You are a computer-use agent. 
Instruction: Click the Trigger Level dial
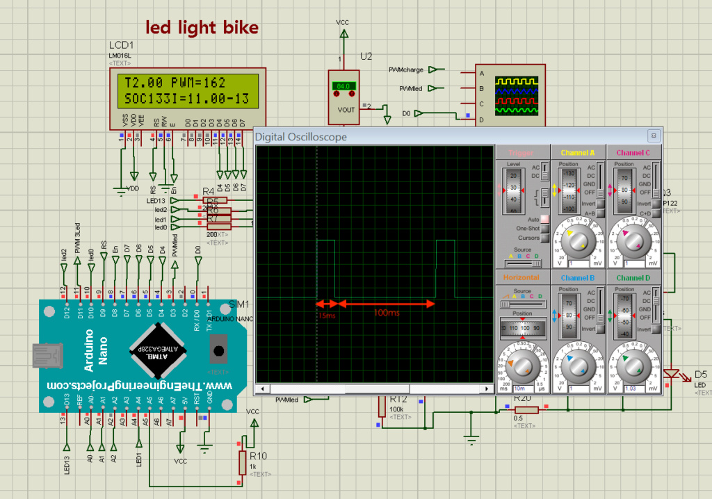pyautogui.click(x=513, y=190)
